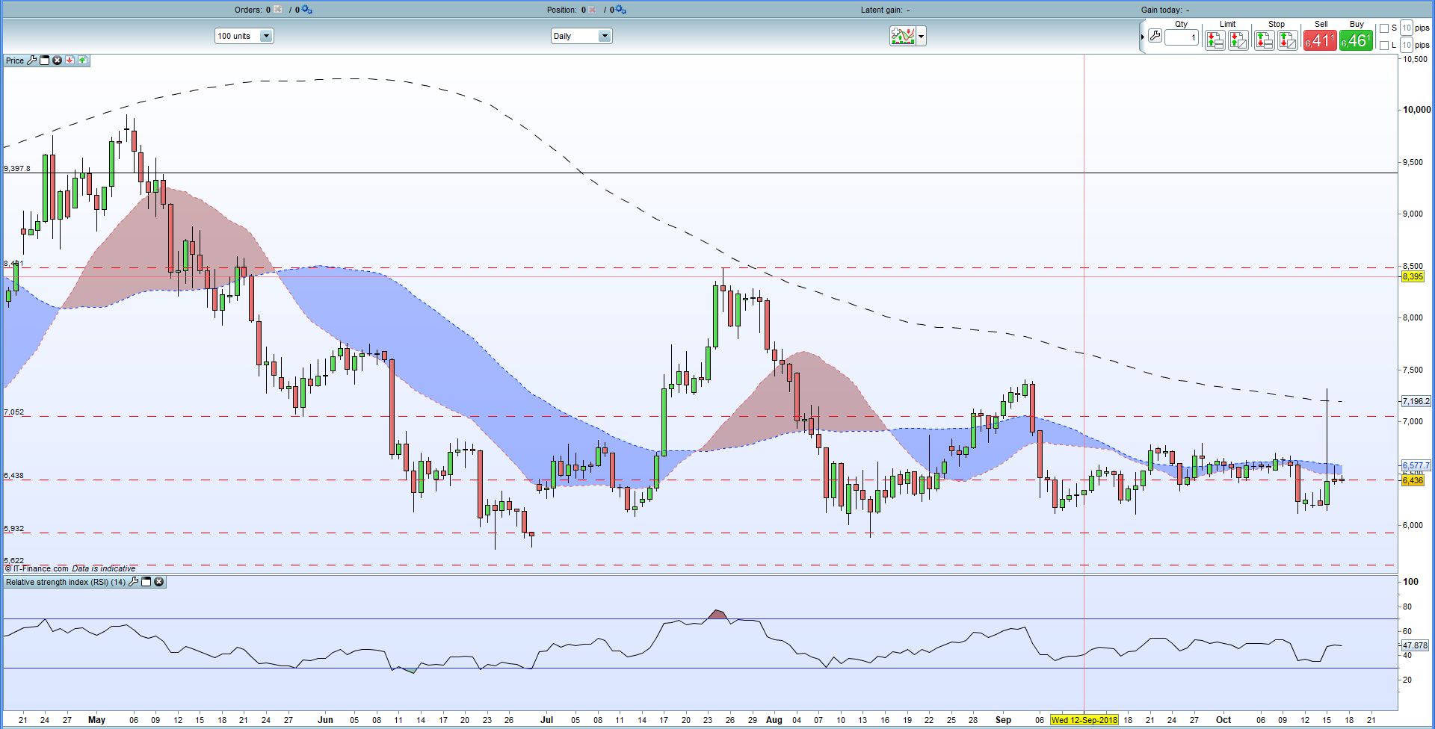Move Price panel up with green arrow
The image size is (1435, 729).
[82, 61]
